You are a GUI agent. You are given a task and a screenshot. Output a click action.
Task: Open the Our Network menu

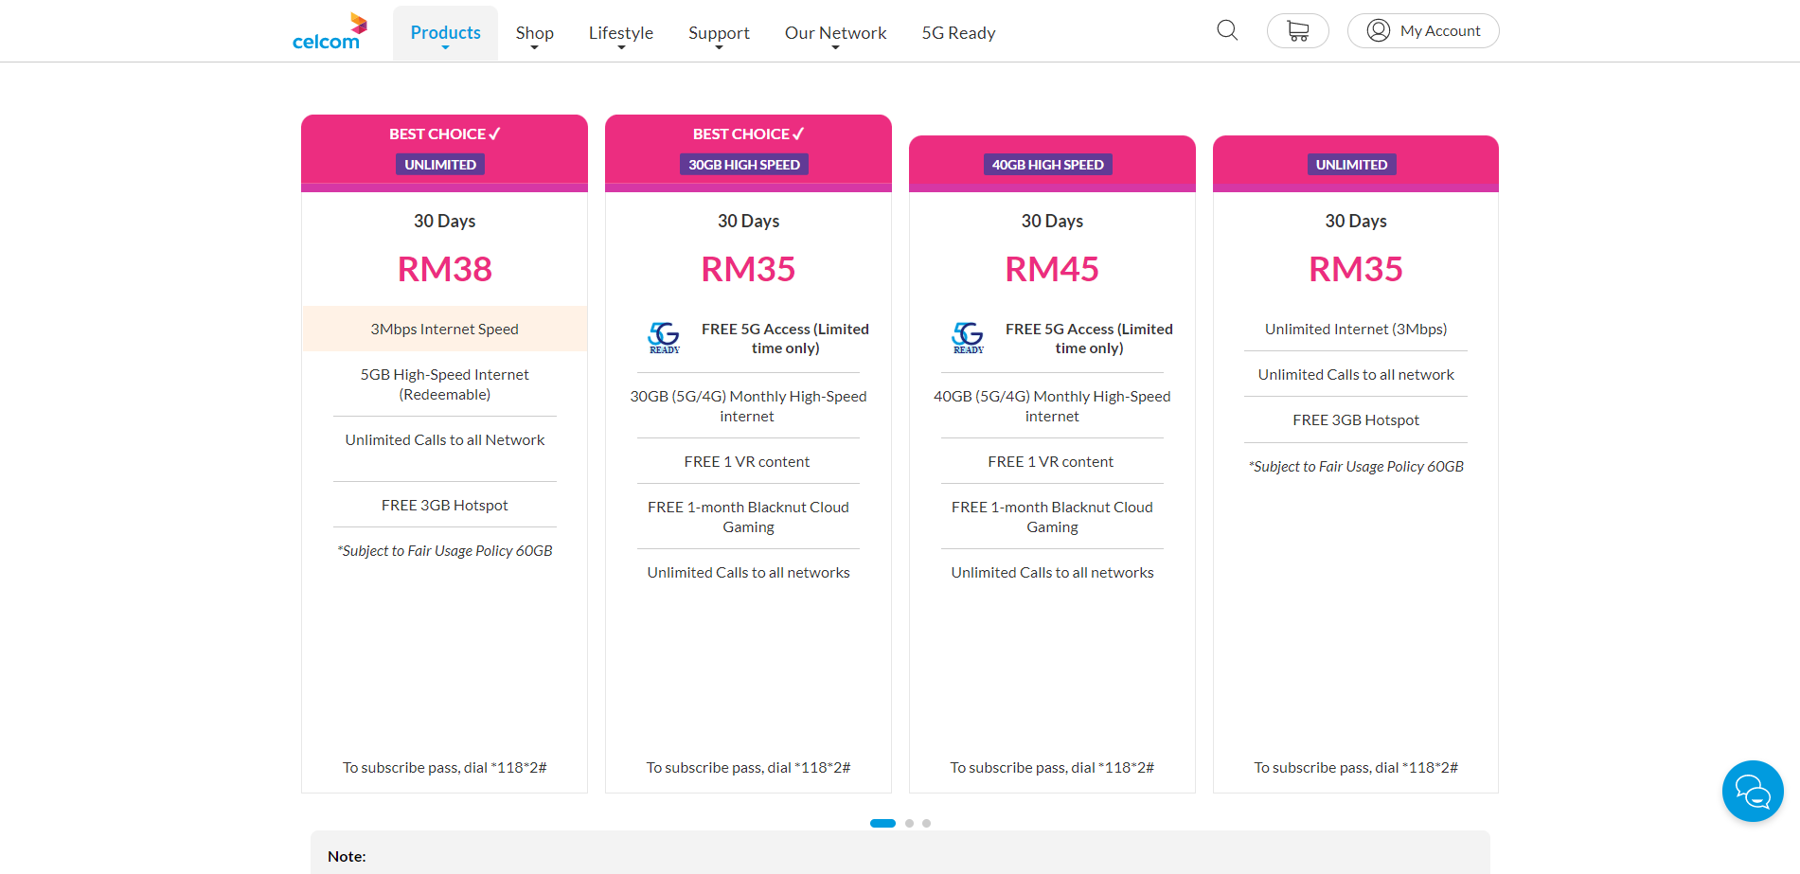click(834, 32)
